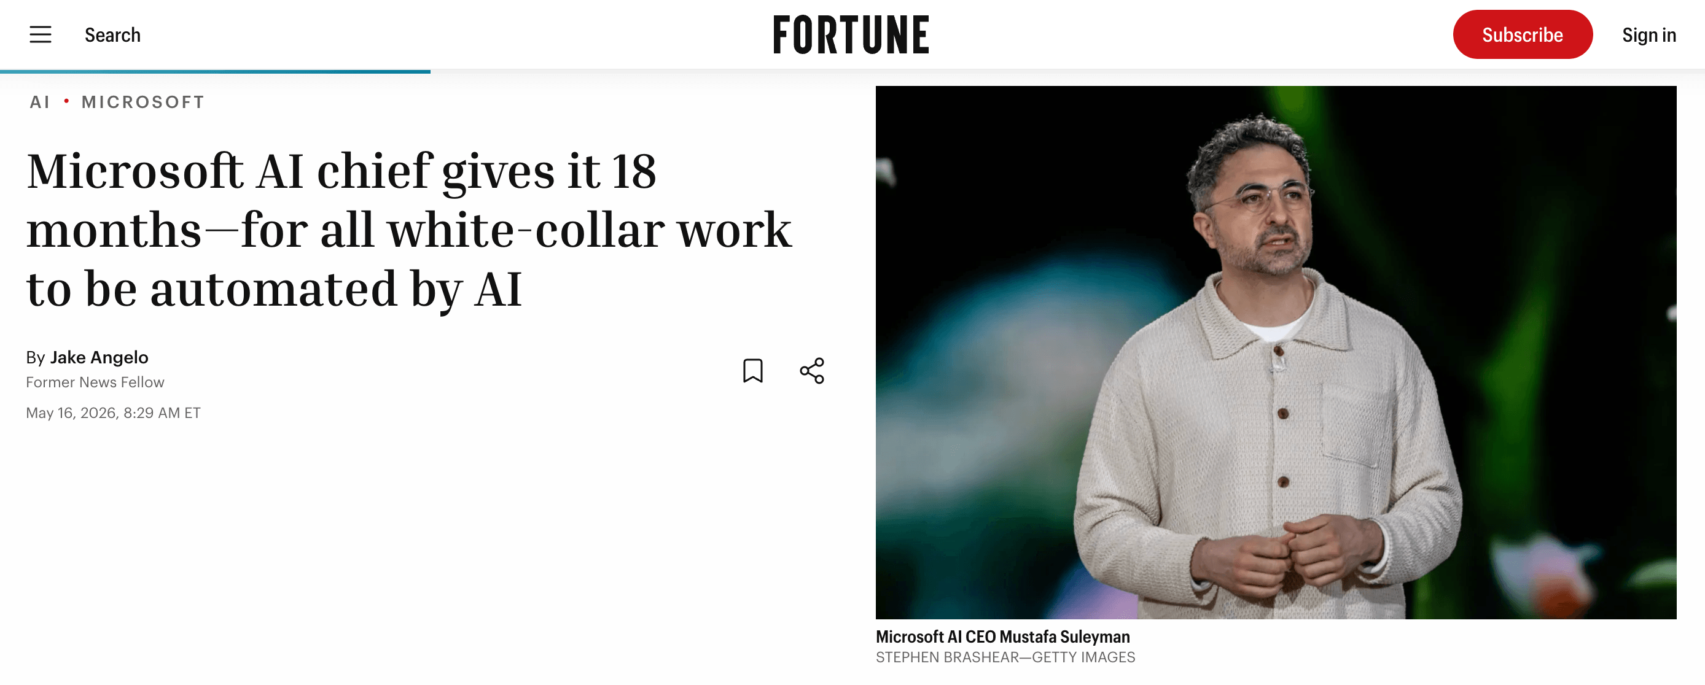Click the Former News Fellow subtitle
This screenshot has height=685, width=1705.
(95, 382)
